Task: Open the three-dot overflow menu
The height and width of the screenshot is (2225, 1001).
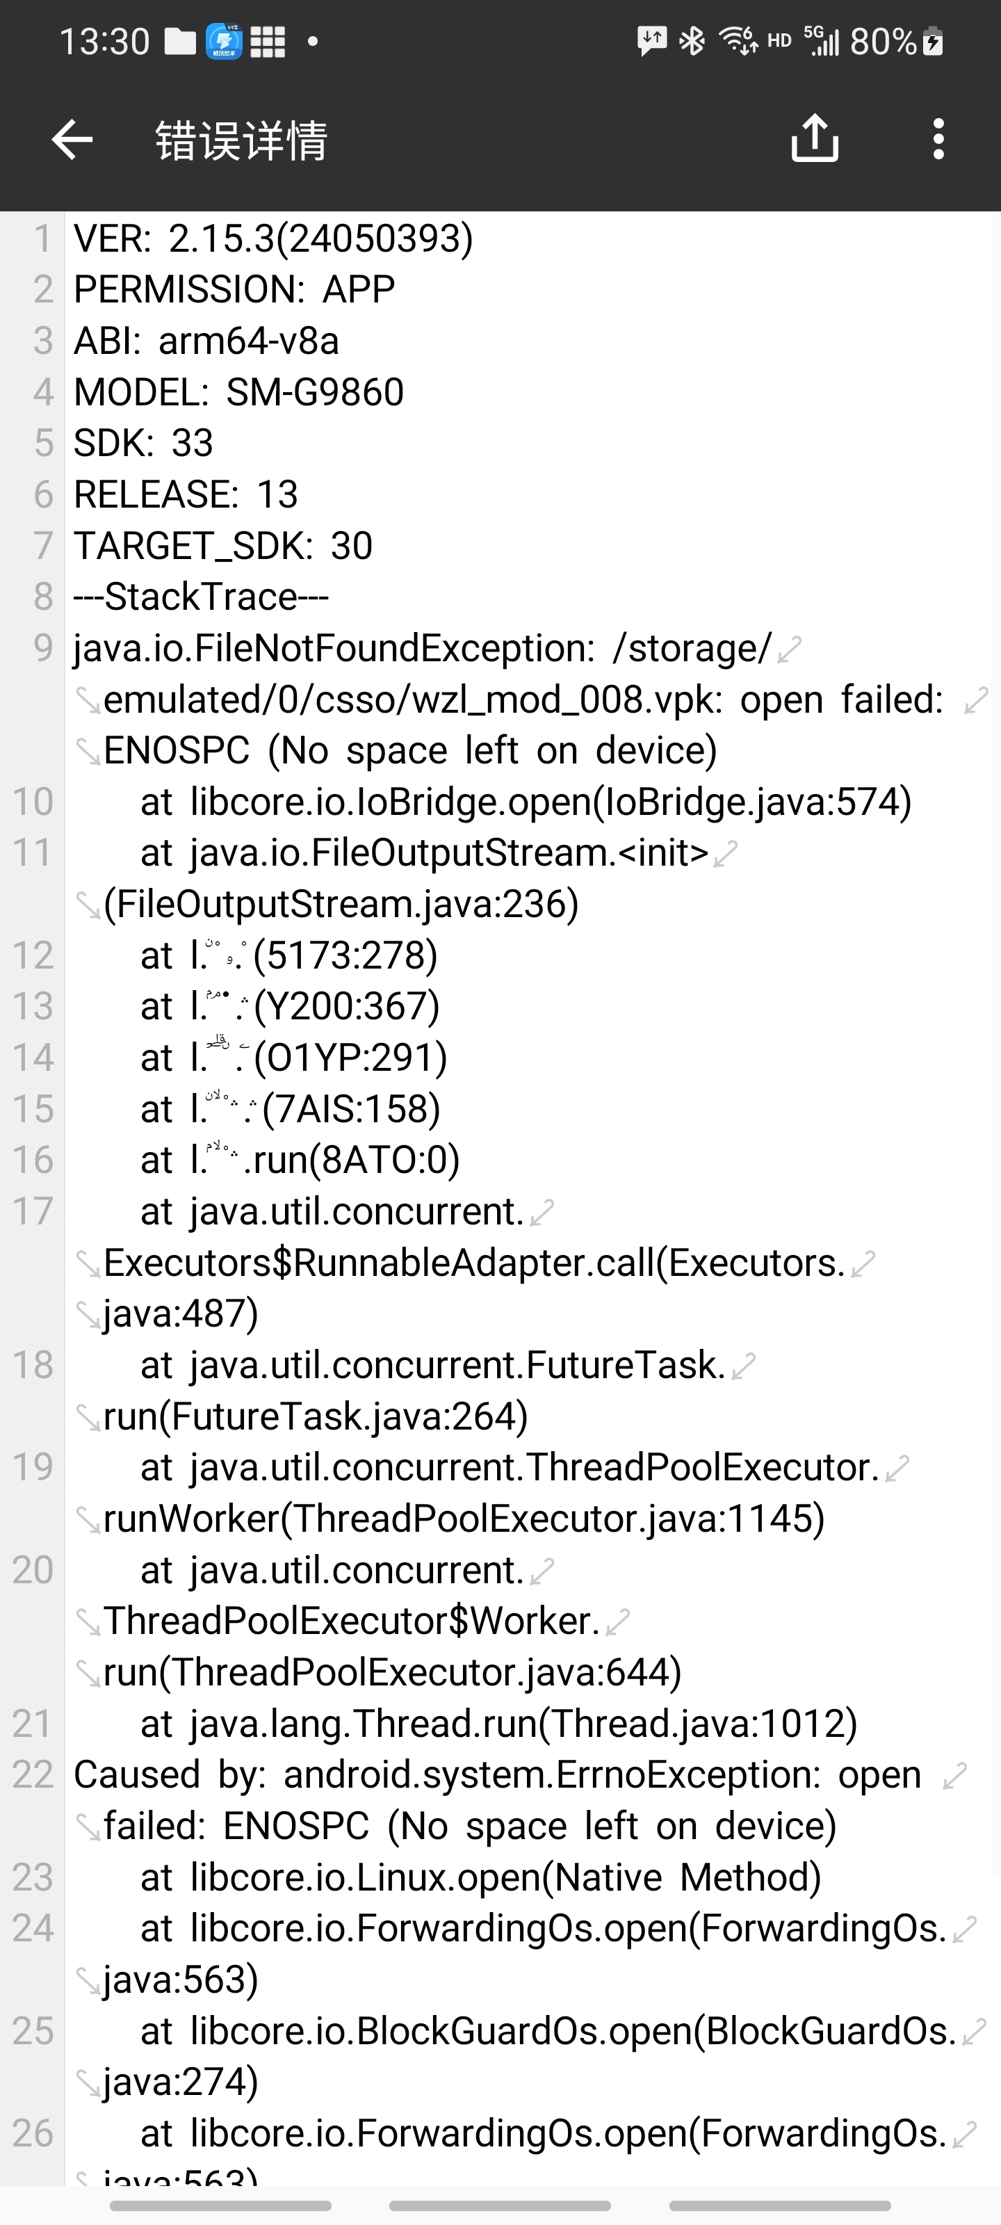Action: (938, 139)
